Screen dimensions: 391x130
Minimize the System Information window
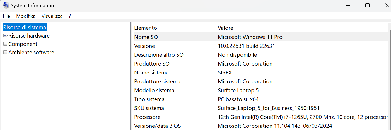tap(348, 5)
